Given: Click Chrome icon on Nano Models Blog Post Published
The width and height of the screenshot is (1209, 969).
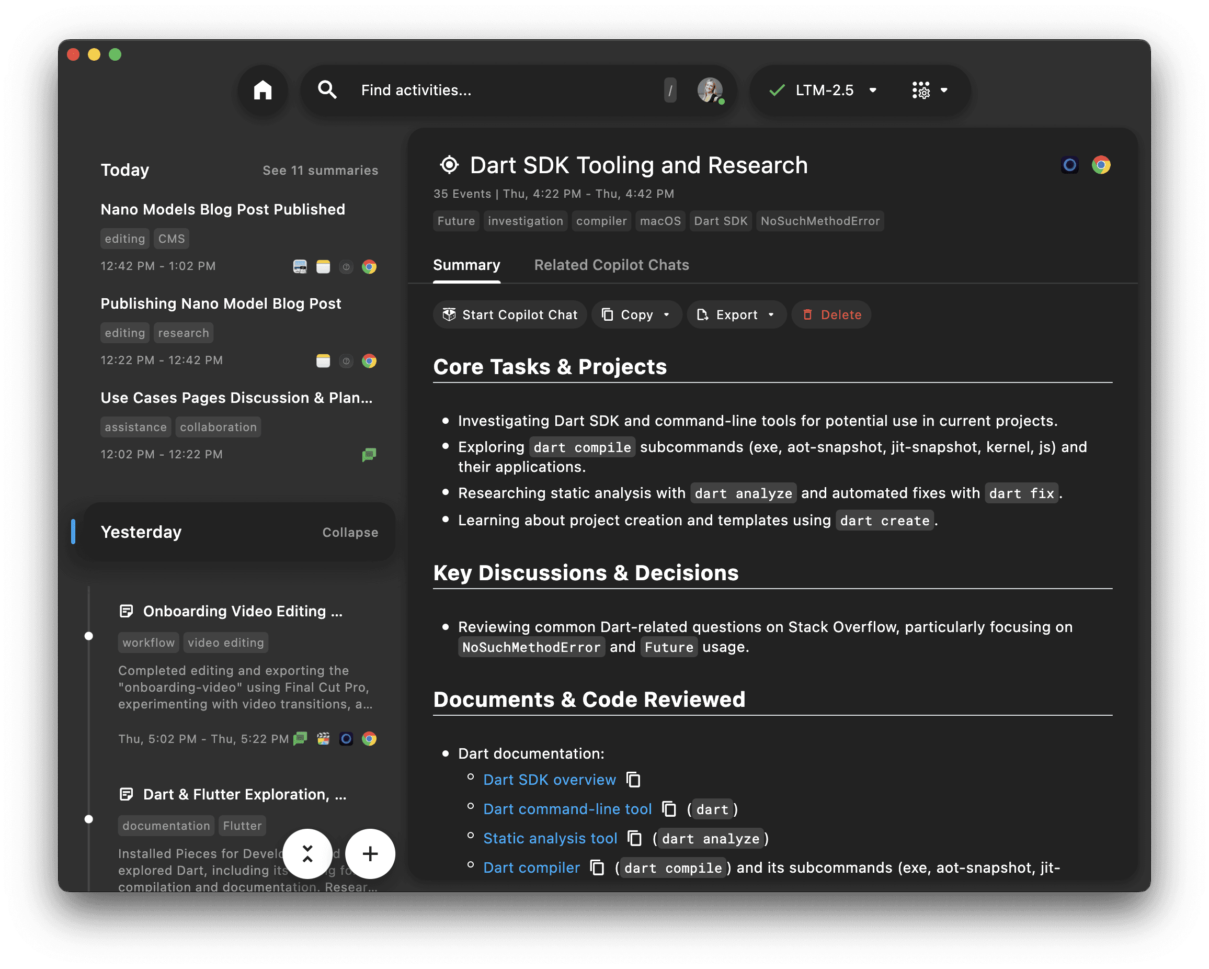Looking at the screenshot, I should 369,266.
